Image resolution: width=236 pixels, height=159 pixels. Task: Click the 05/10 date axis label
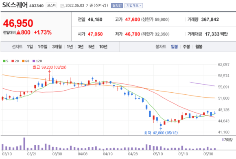[x=158, y=154]
